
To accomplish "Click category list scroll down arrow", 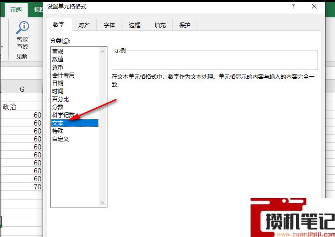I will click(x=103, y=202).
